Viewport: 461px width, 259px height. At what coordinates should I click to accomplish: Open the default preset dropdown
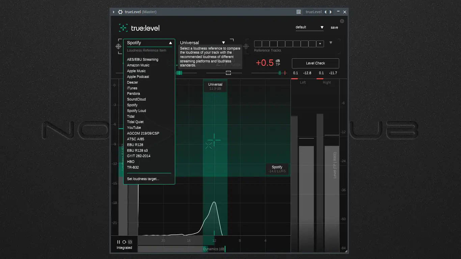click(309, 27)
